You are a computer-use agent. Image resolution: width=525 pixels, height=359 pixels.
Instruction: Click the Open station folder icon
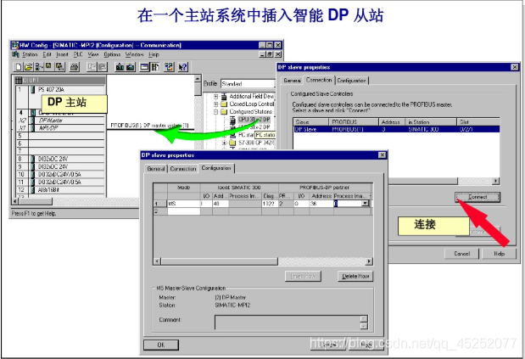(29, 67)
